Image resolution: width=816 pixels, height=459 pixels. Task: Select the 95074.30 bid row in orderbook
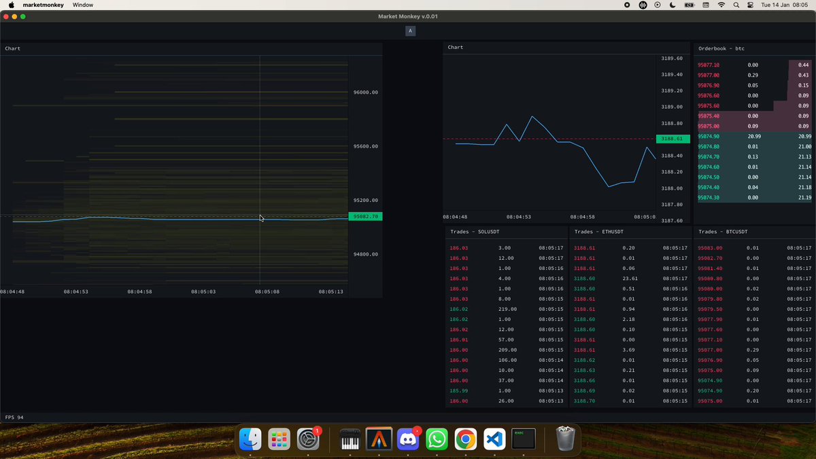(x=754, y=198)
